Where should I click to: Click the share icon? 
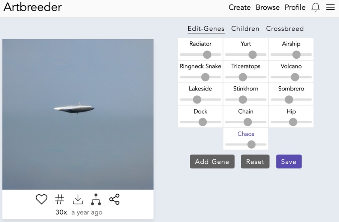pos(114,199)
